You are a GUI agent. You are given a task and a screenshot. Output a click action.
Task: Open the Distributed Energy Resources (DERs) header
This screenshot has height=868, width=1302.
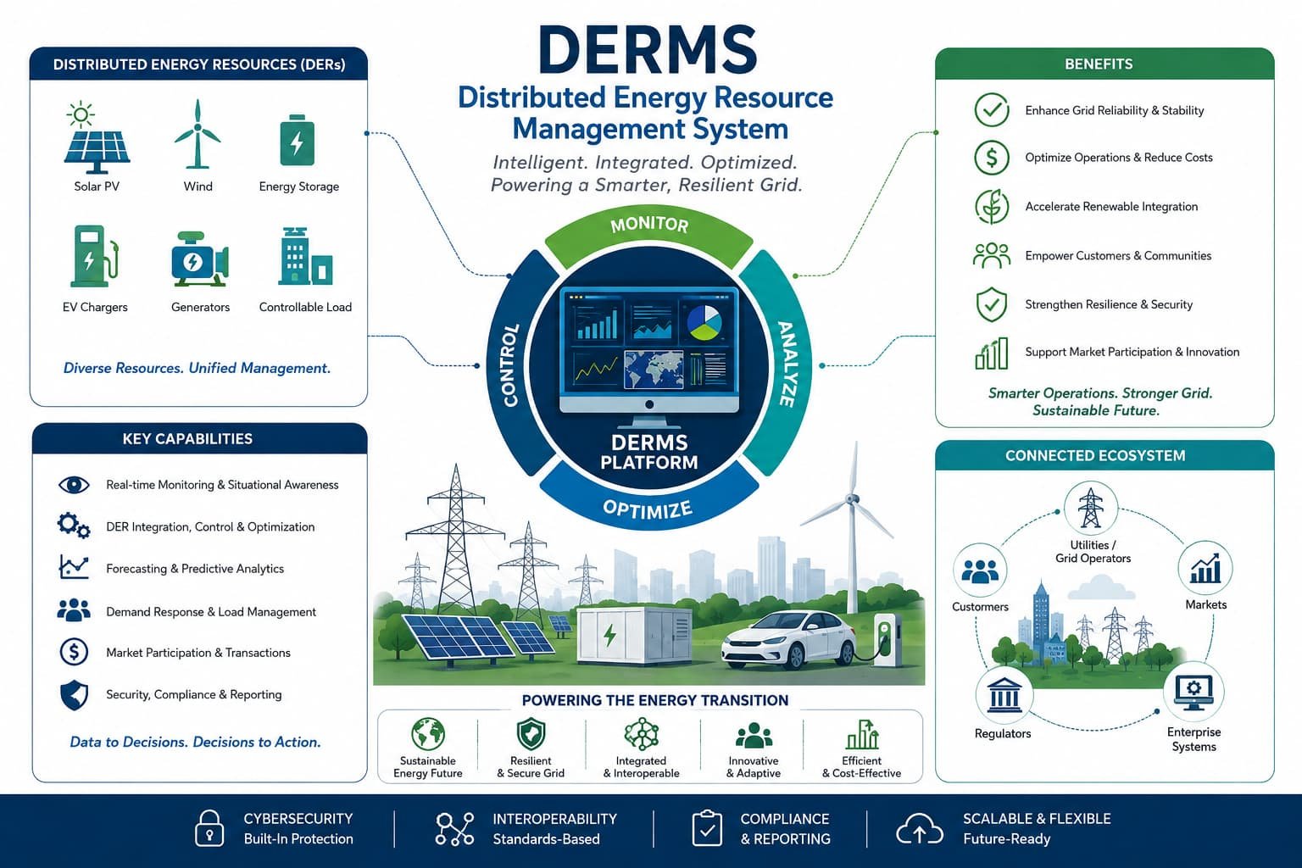click(x=198, y=64)
